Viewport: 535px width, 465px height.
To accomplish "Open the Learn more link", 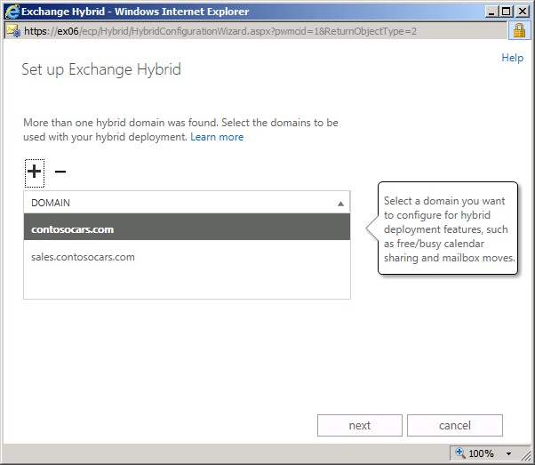I will [217, 137].
